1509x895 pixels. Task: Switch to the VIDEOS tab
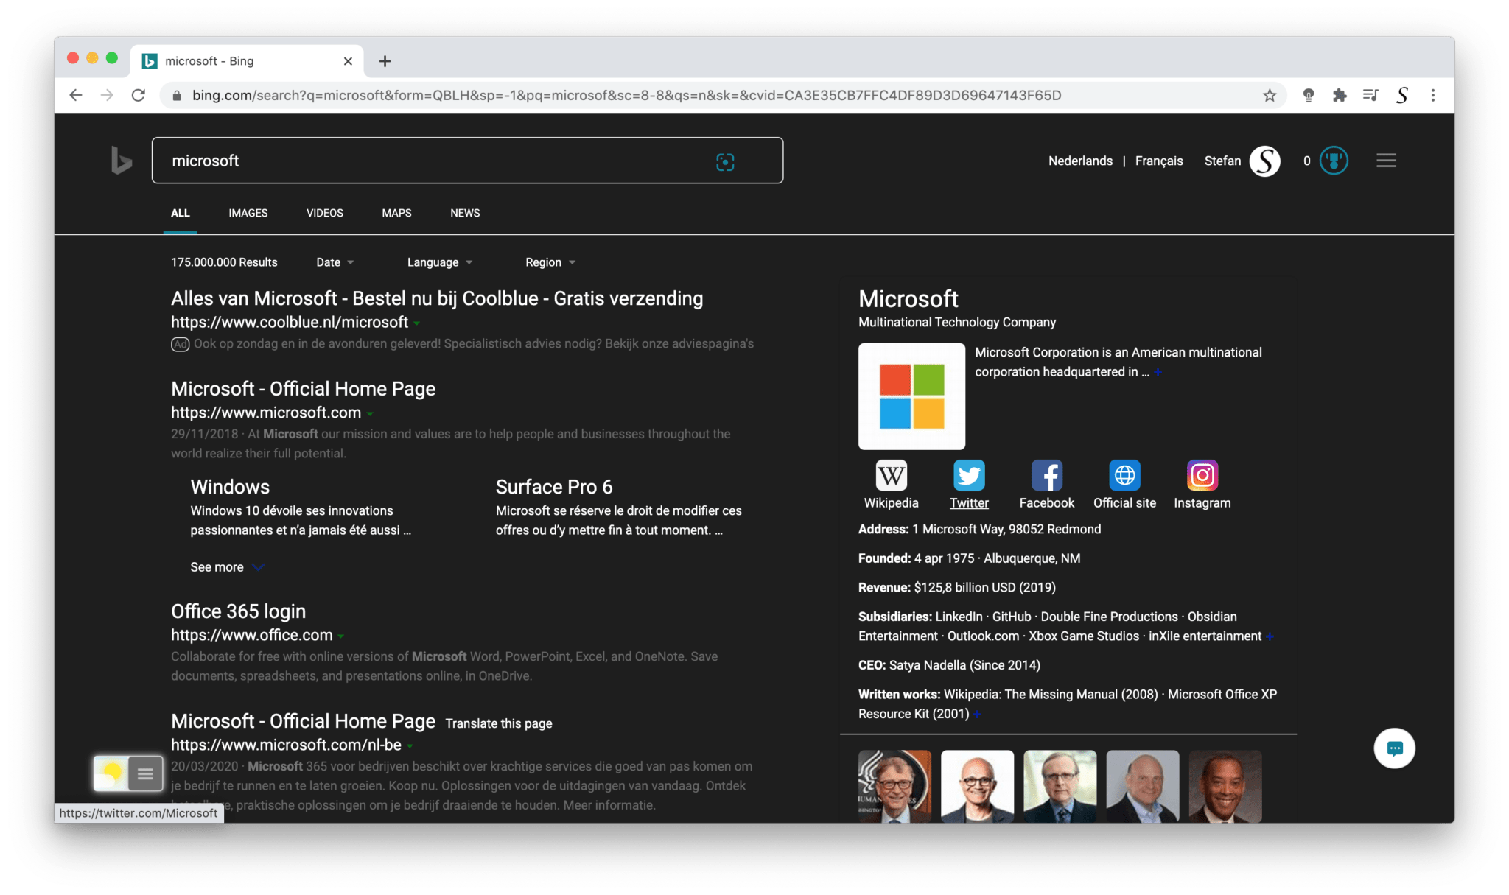[325, 213]
